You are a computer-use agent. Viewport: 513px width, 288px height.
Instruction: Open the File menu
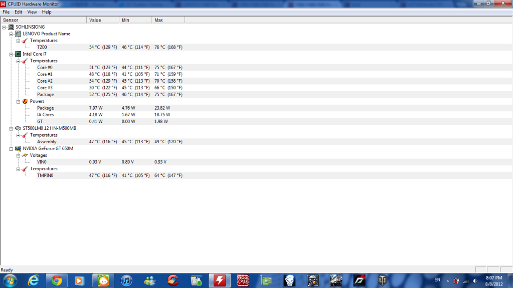point(6,12)
